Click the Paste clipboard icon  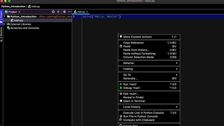click(x=121, y=46)
